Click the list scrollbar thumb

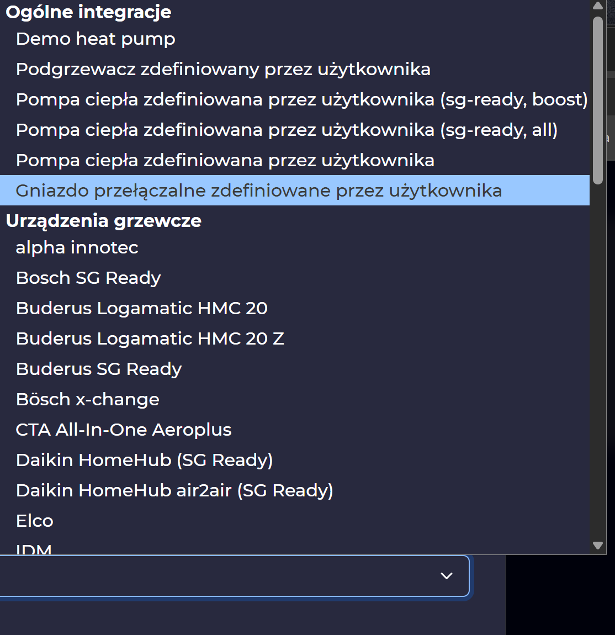pyautogui.click(x=598, y=99)
